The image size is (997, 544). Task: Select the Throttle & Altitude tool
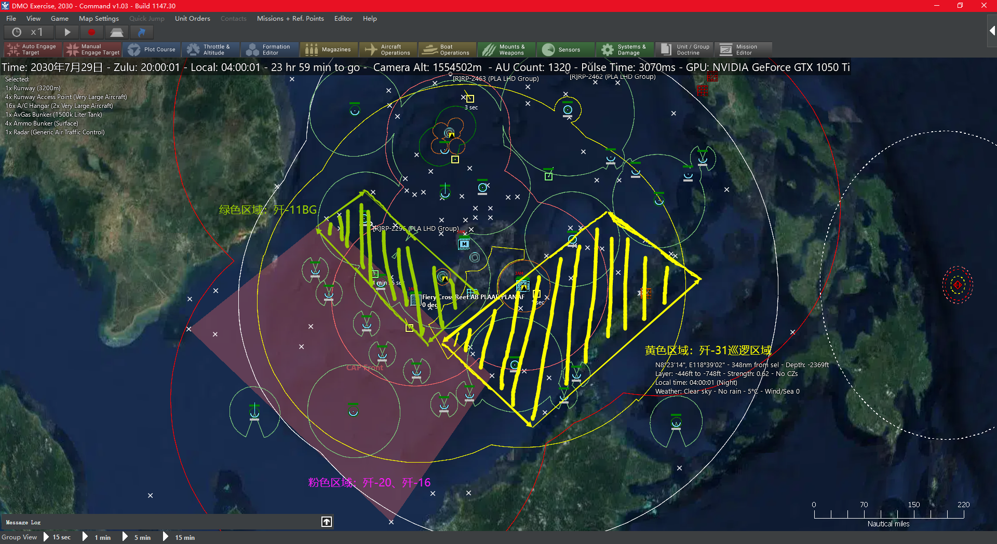coord(210,49)
